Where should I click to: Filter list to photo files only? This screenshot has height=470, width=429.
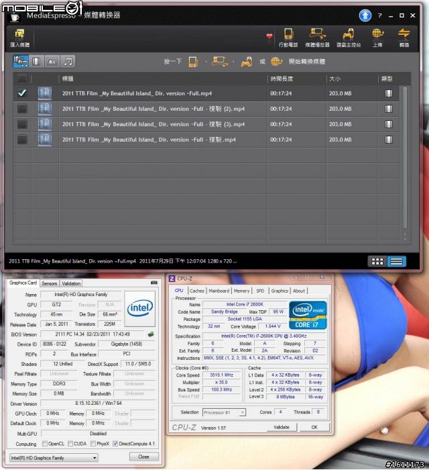pyautogui.click(x=52, y=62)
